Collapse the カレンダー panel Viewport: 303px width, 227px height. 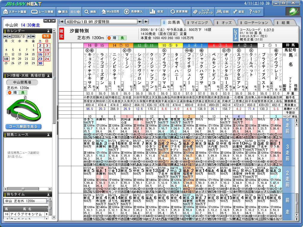point(49,31)
